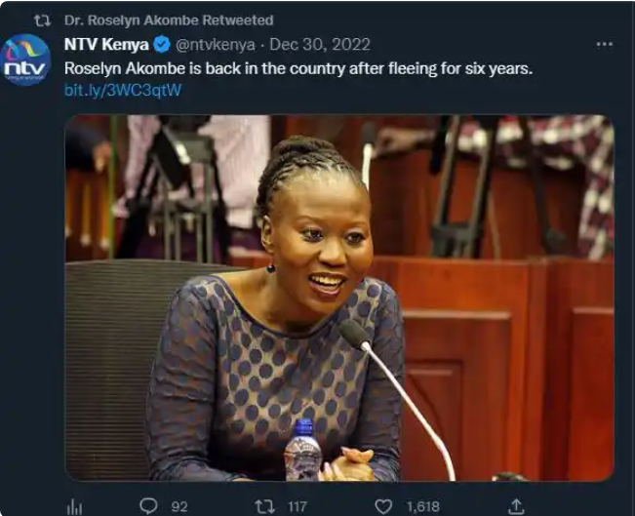View tweet analytics bar chart icon
This screenshot has height=516, width=635.
[x=74, y=506]
